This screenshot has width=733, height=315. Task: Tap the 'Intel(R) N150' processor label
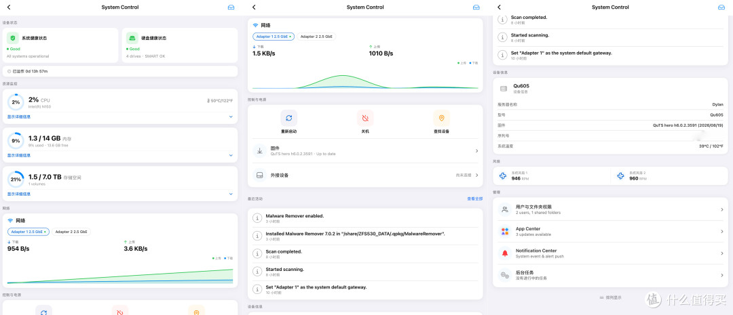point(40,107)
